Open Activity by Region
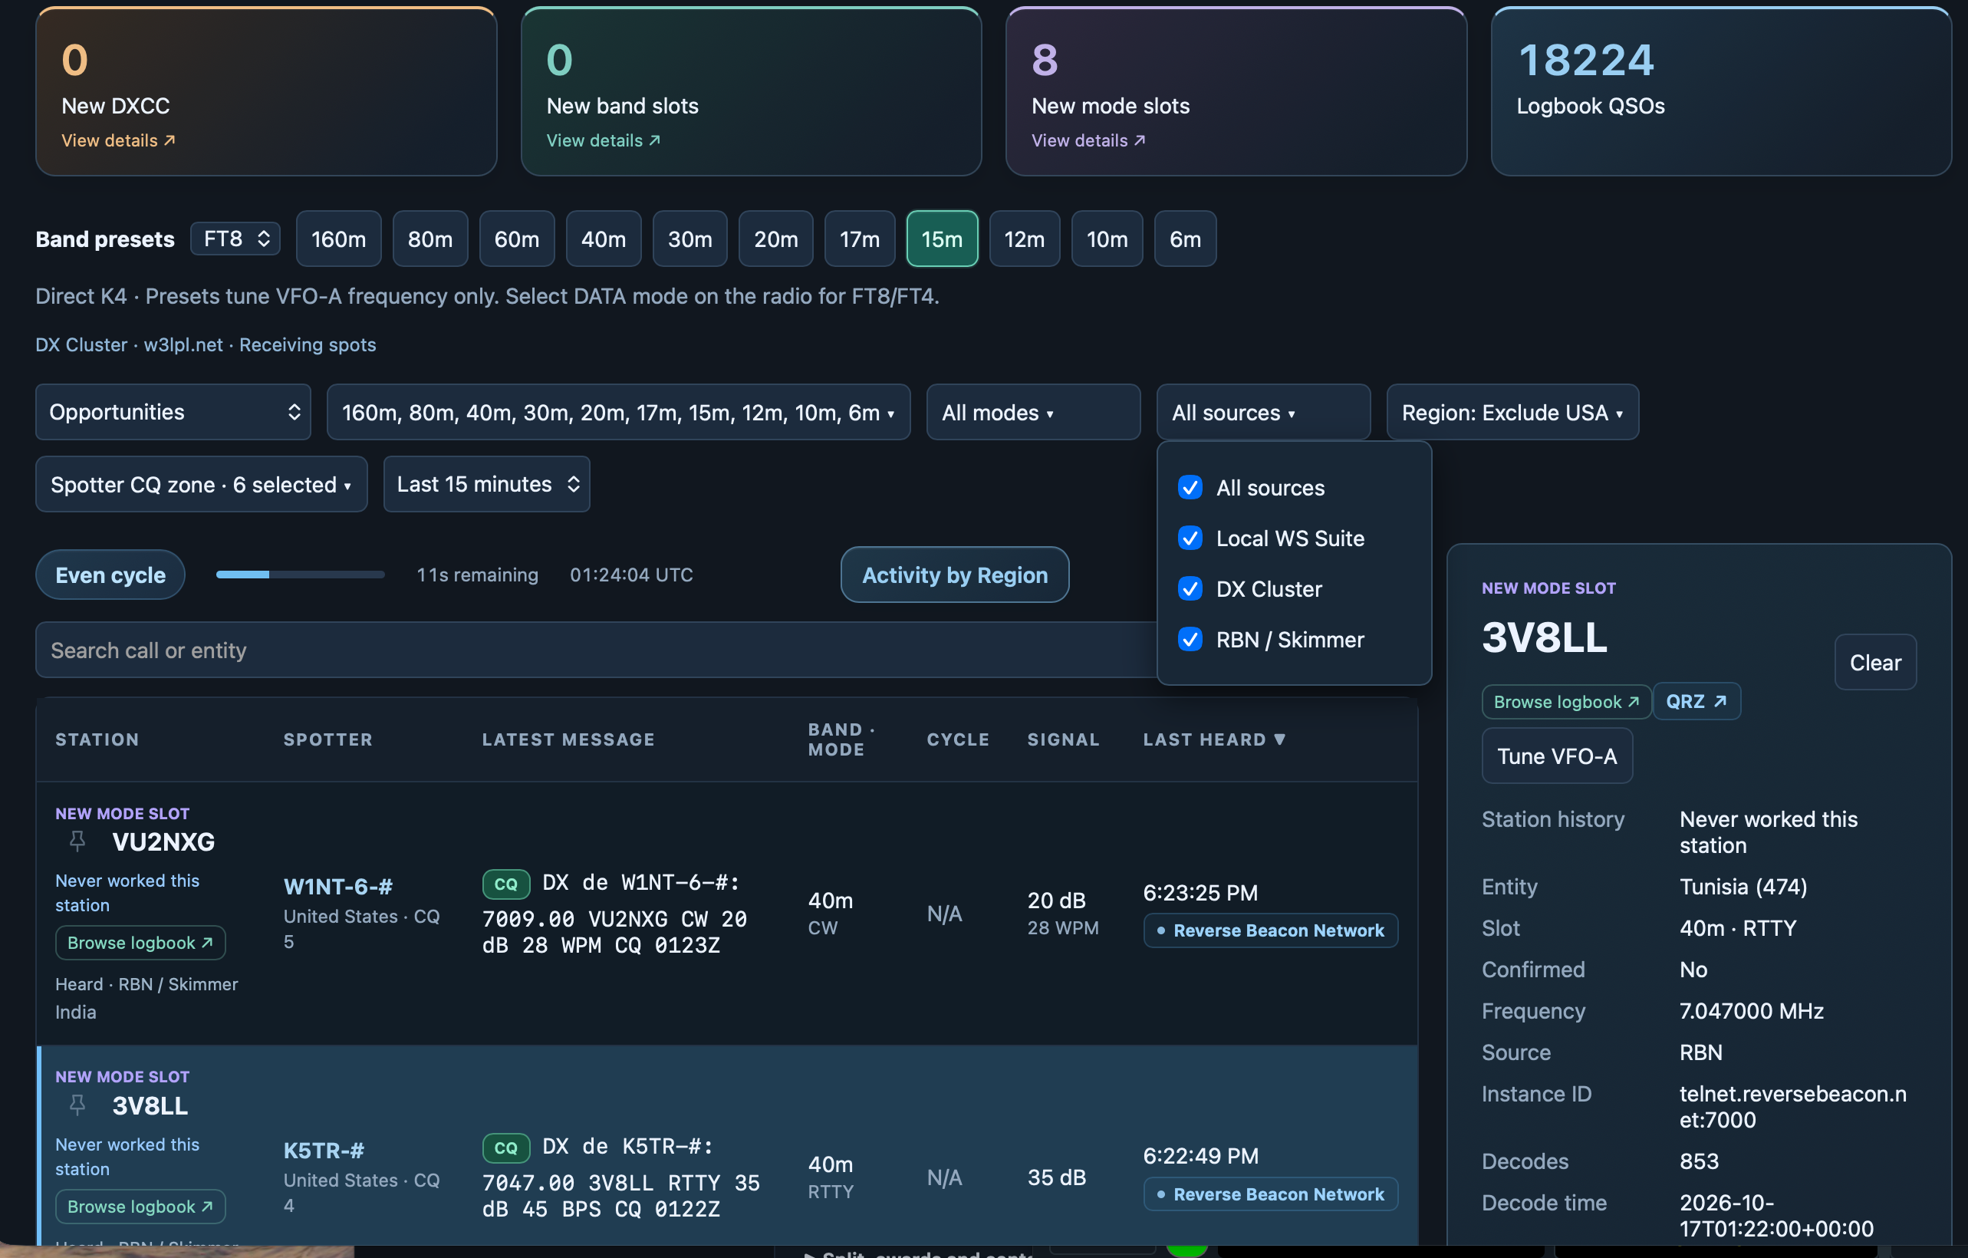Viewport: 1968px width, 1258px height. pyautogui.click(x=955, y=575)
